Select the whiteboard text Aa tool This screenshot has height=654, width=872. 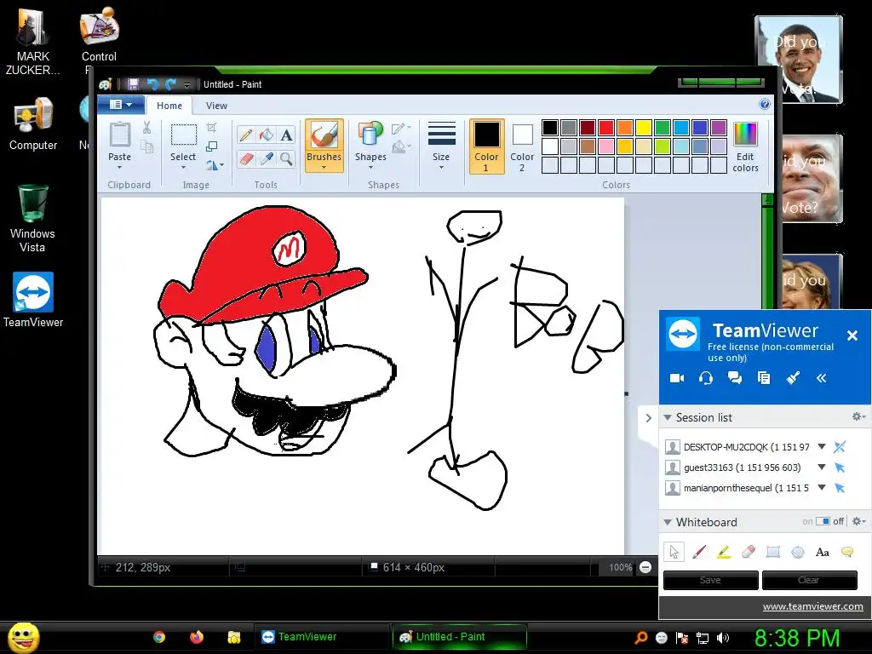click(x=822, y=552)
